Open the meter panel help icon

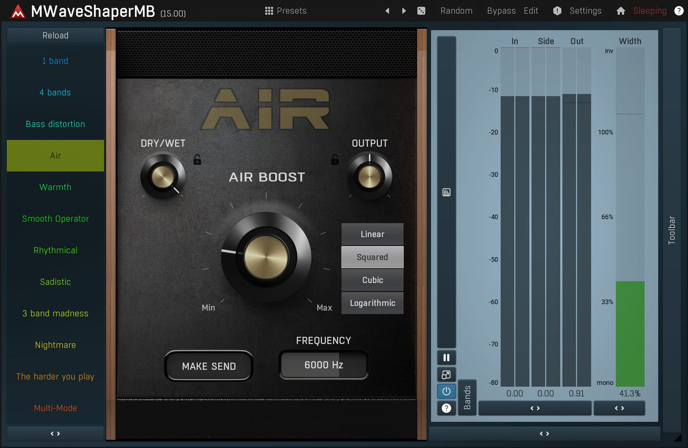pos(446,408)
